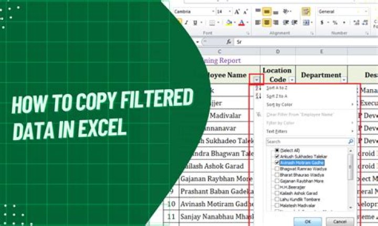The width and height of the screenshot is (378, 226).
Task: Select column D header
Action: click(x=278, y=51)
